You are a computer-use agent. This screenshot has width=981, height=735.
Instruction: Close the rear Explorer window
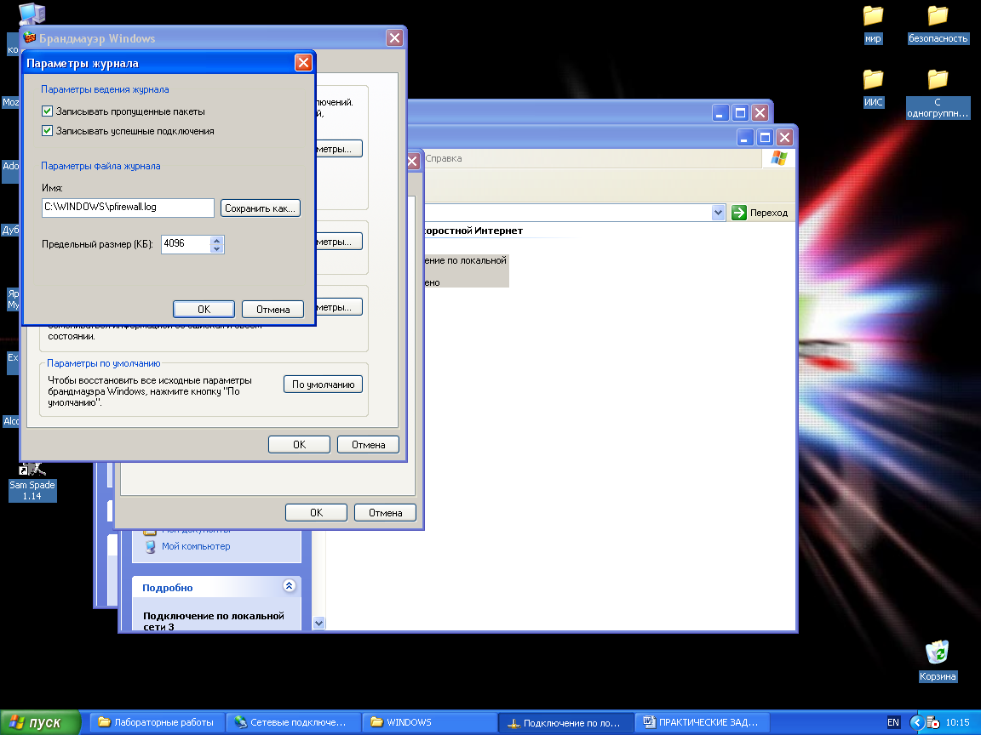pos(760,113)
